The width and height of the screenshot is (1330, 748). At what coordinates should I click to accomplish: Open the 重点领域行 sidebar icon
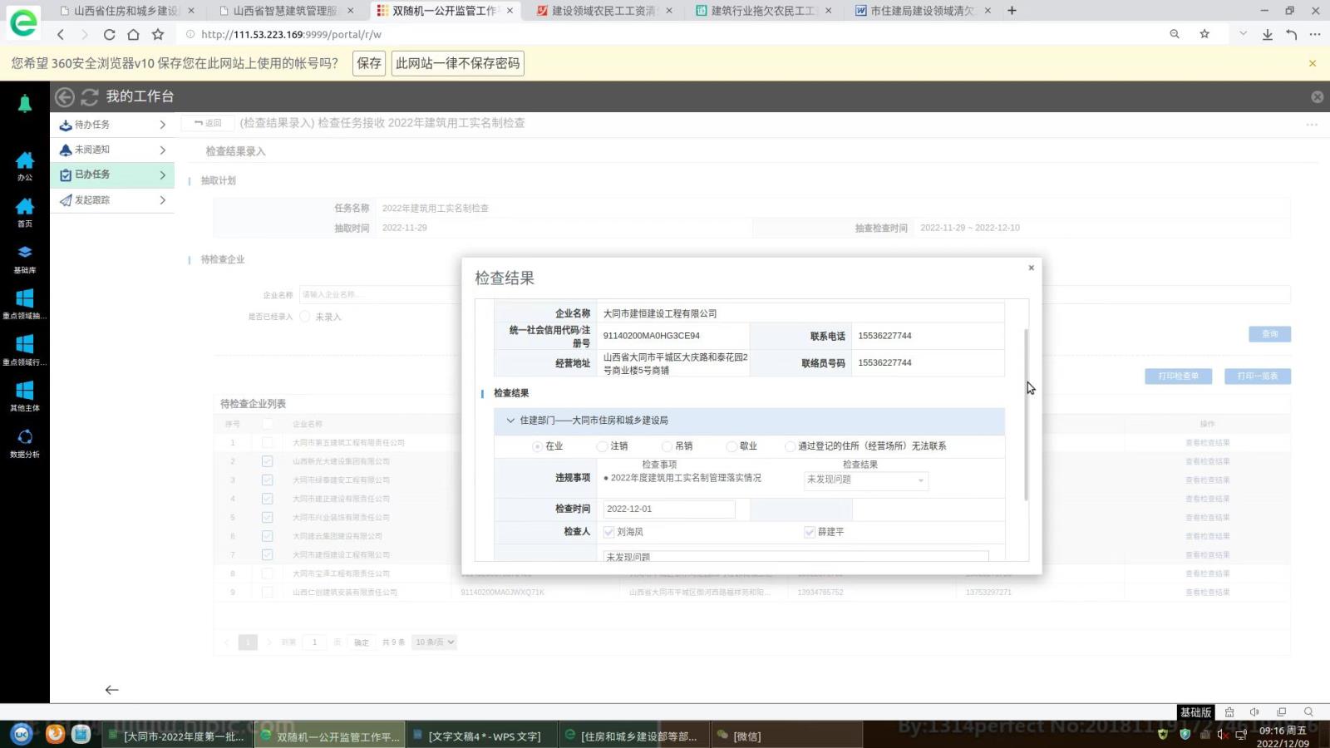(25, 350)
